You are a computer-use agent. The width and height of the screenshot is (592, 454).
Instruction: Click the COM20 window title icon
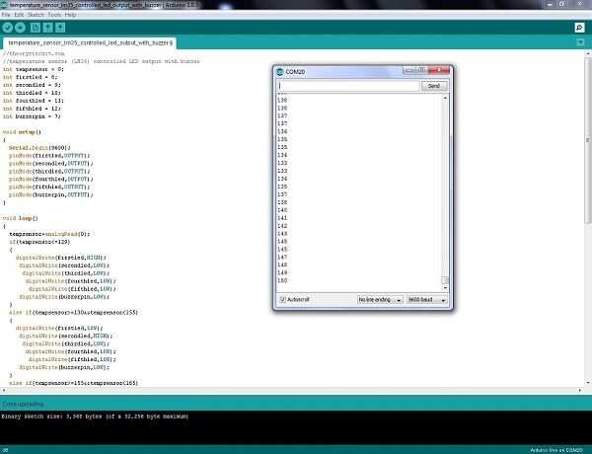(280, 71)
